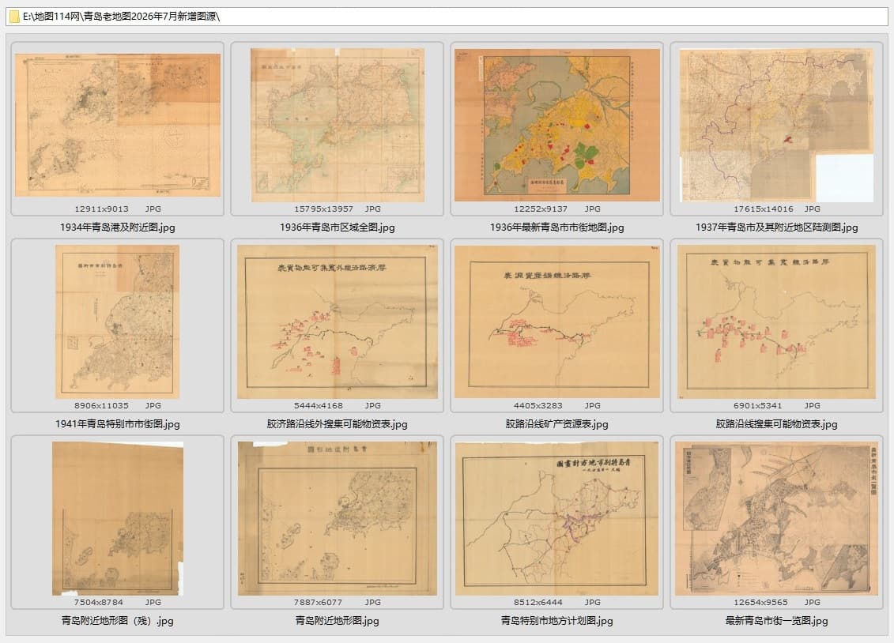Select the 1936年最新青岛市市街地图 thumbnail
This screenshot has width=894, height=643.
(557, 125)
